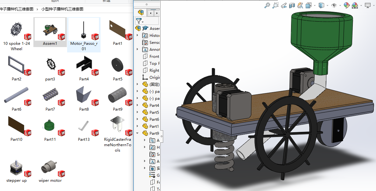Expand the (固定) fixed component node
Viewport: 376px width, 191px height.
(x=137, y=84)
